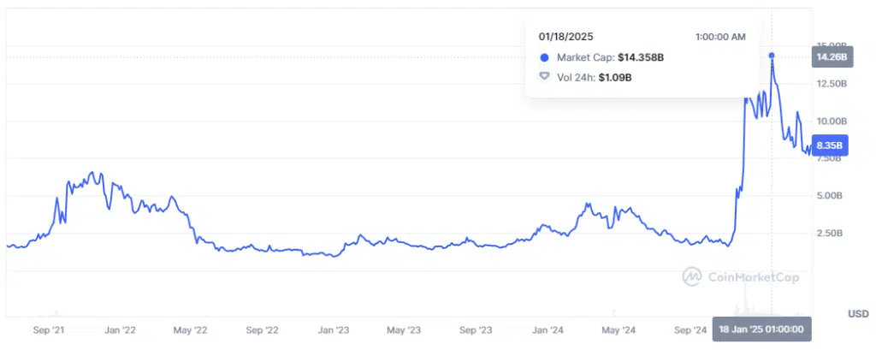Viewport: 876px width, 350px height.
Task: Click the May '24 axis label
Action: [618, 330]
